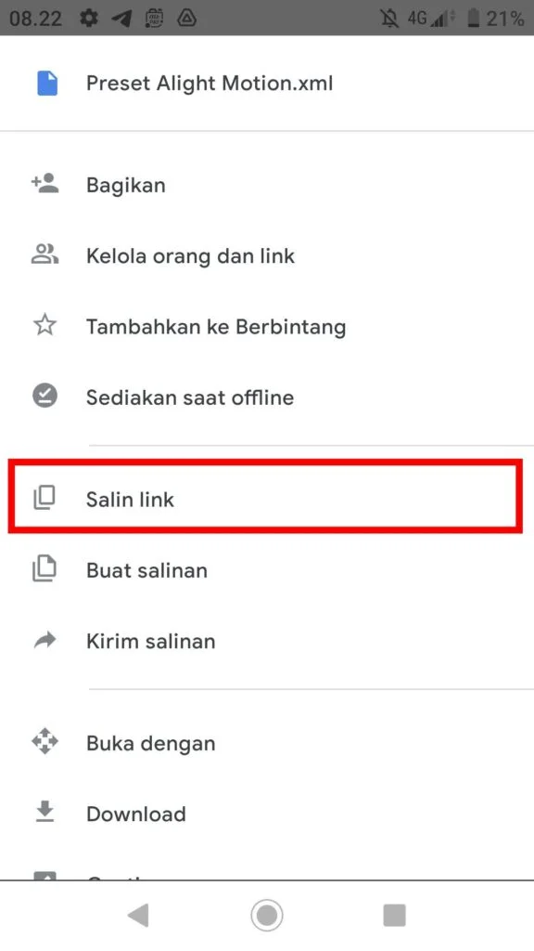Tap the four-arrow icon beside Buka dengan
This screenshot has width=534, height=951.
(x=44, y=742)
